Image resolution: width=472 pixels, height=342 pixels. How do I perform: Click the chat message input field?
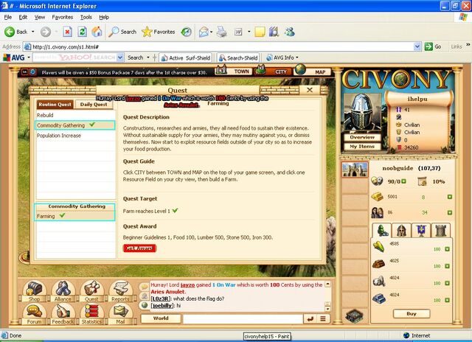pos(243,318)
